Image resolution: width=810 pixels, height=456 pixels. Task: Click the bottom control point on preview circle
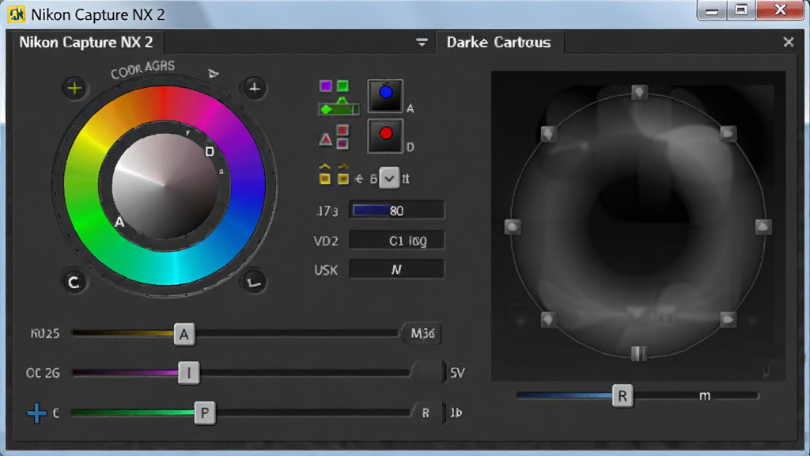(x=639, y=353)
